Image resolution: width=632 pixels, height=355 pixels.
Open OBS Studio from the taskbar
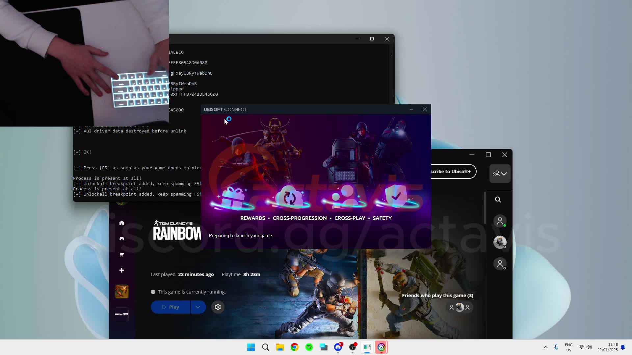353,347
